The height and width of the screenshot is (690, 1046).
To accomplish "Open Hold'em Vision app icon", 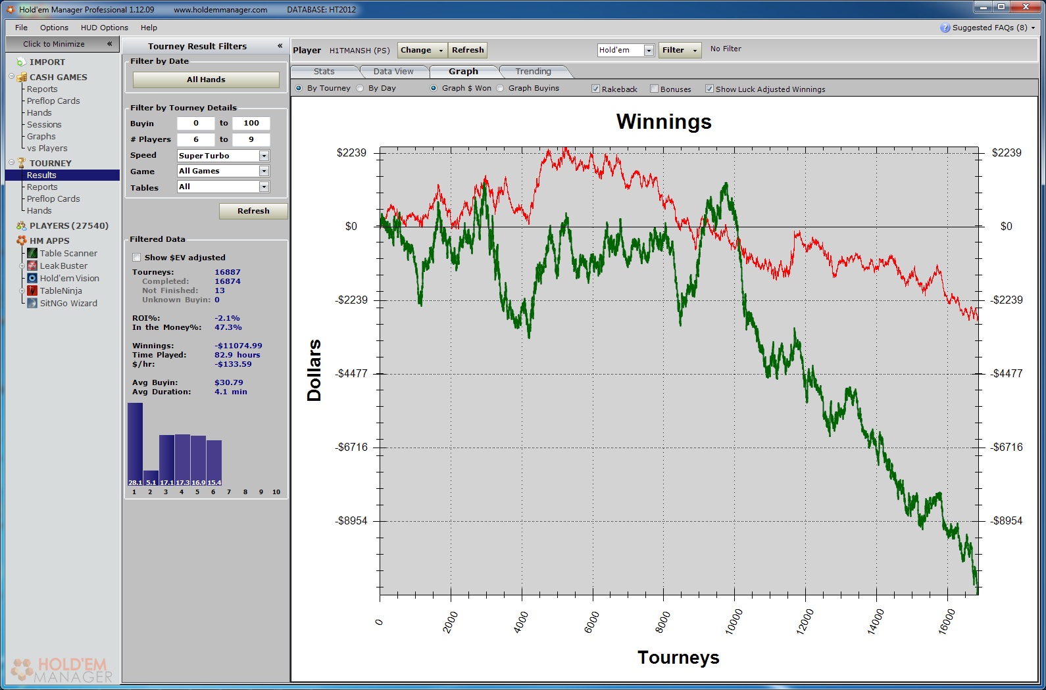I will pyautogui.click(x=32, y=278).
